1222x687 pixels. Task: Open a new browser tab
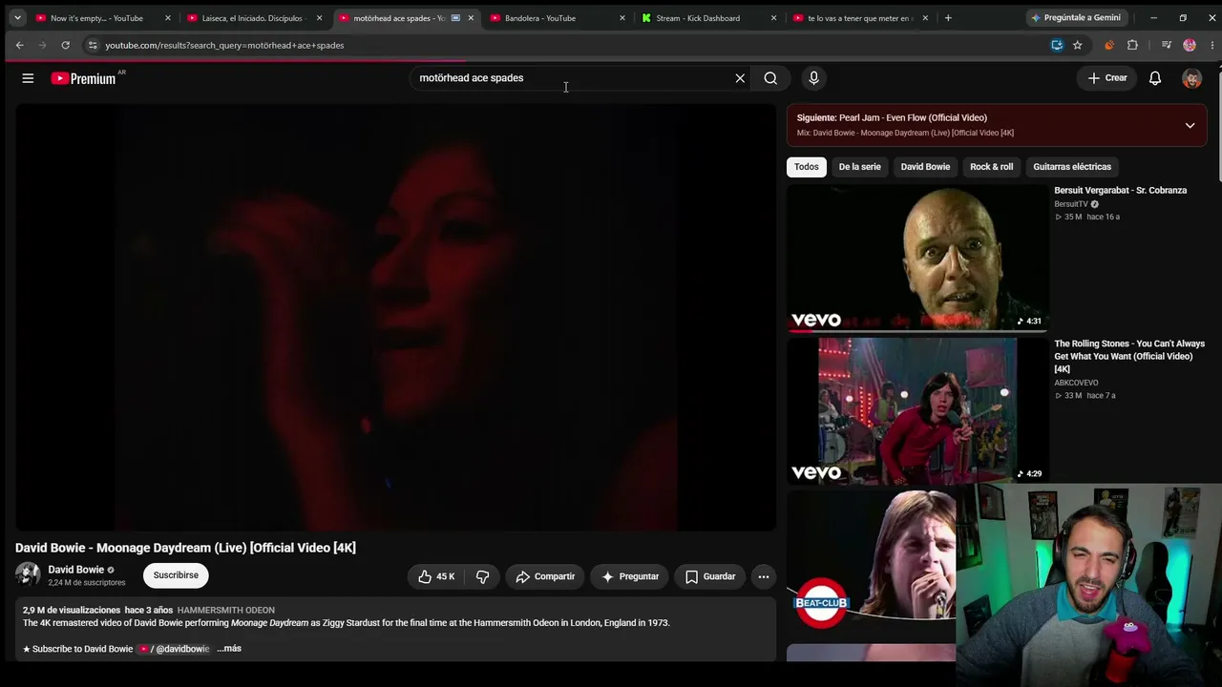[948, 18]
